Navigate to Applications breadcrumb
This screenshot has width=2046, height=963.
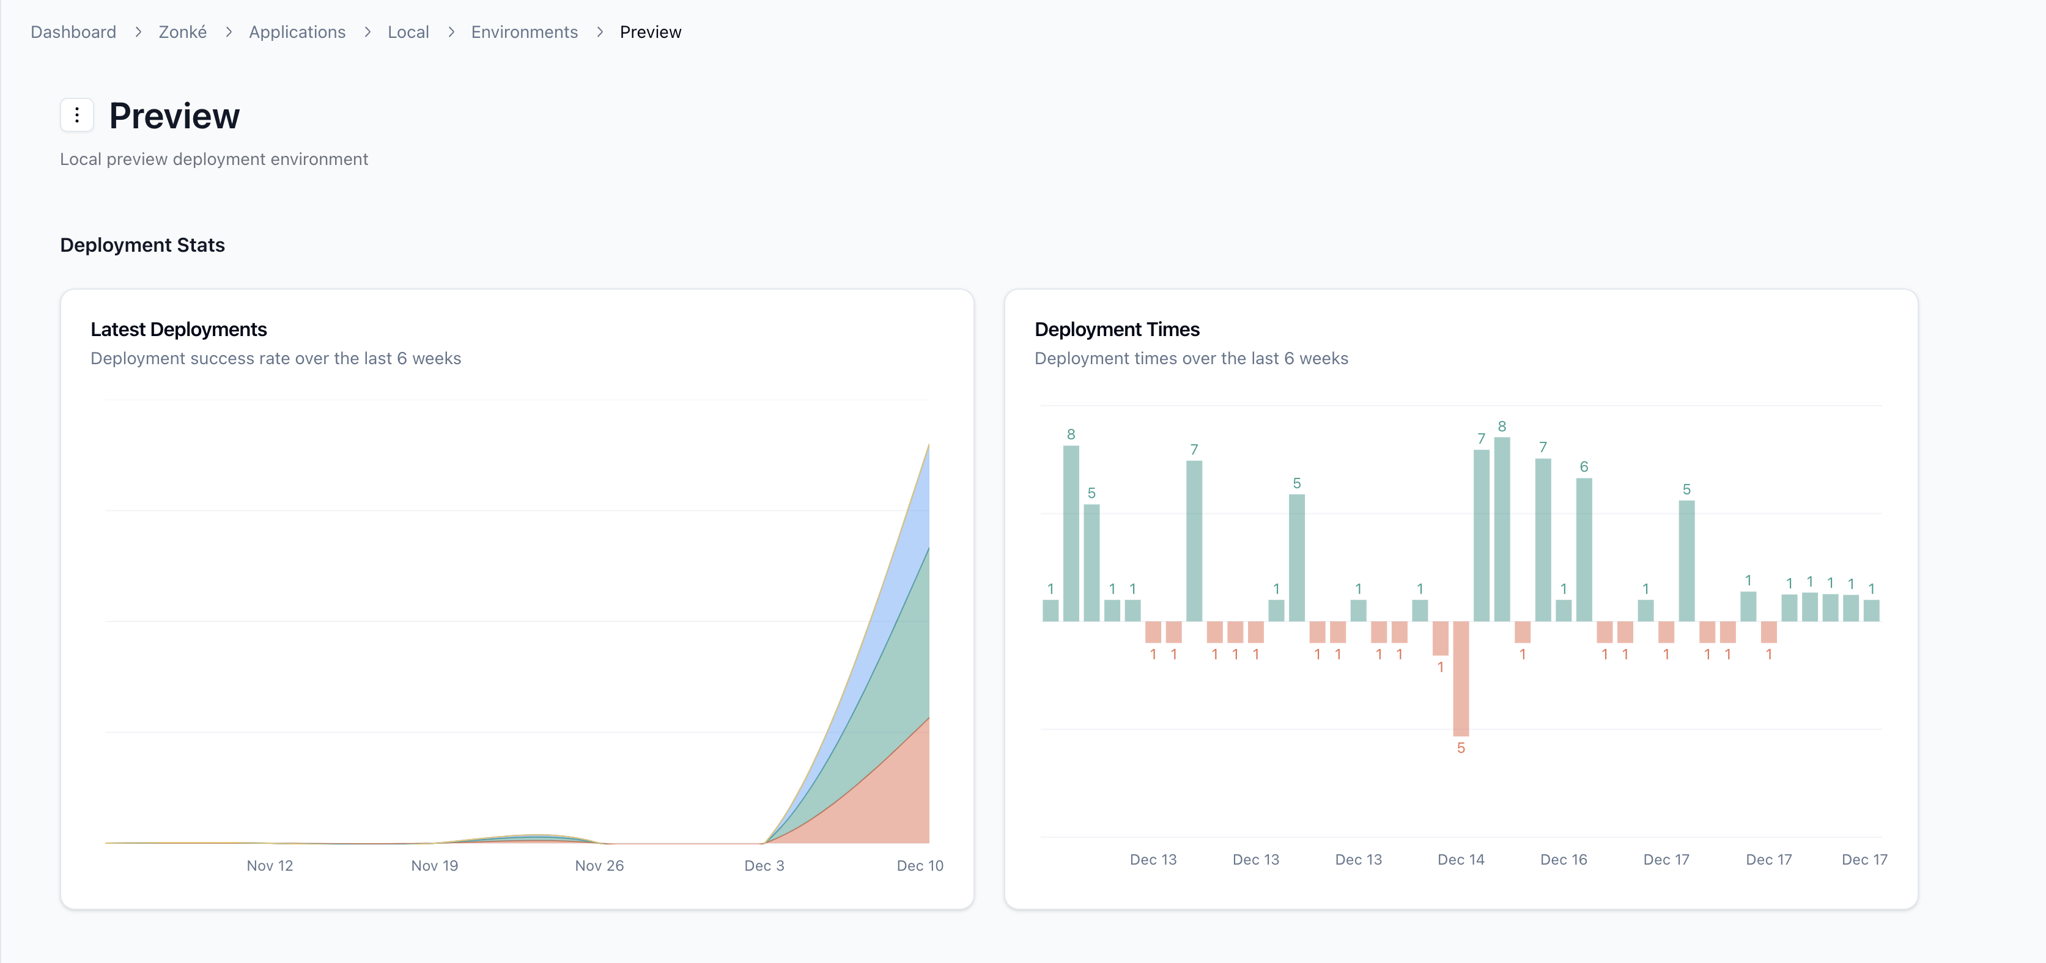coord(296,32)
